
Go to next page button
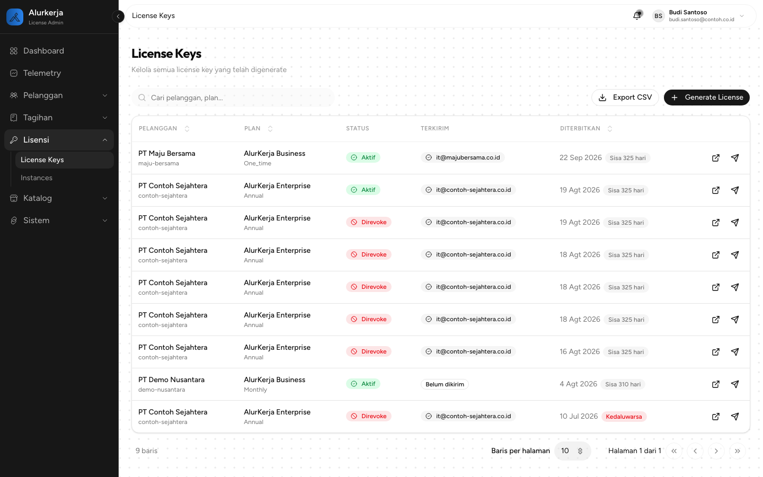click(716, 451)
